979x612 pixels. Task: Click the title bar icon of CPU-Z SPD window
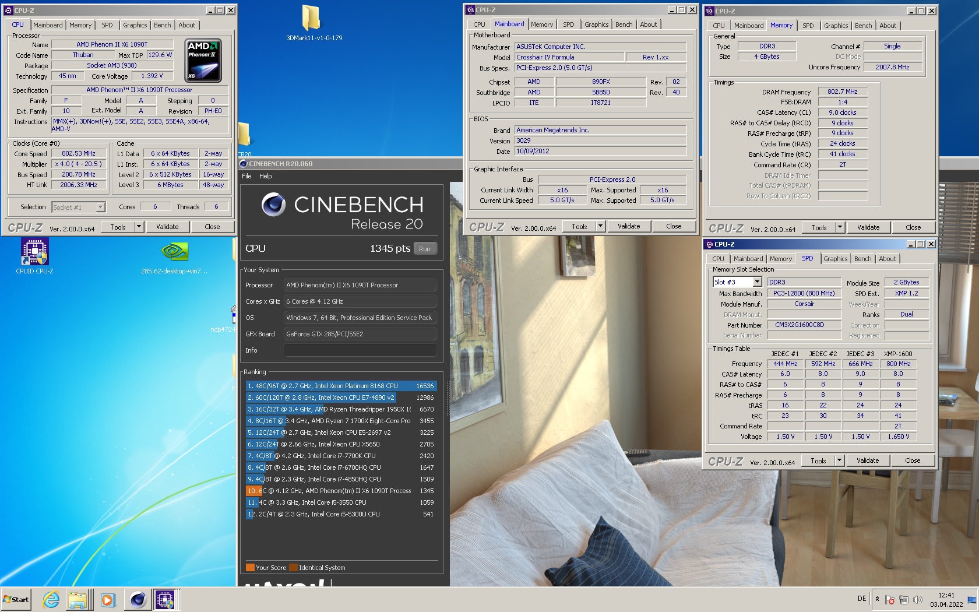pos(709,244)
